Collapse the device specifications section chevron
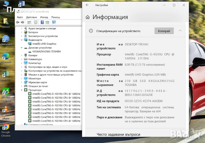 pos(180,31)
